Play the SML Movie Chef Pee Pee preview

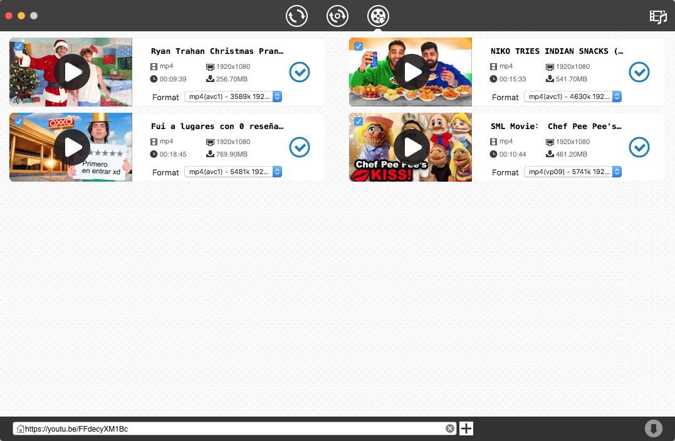(x=412, y=147)
